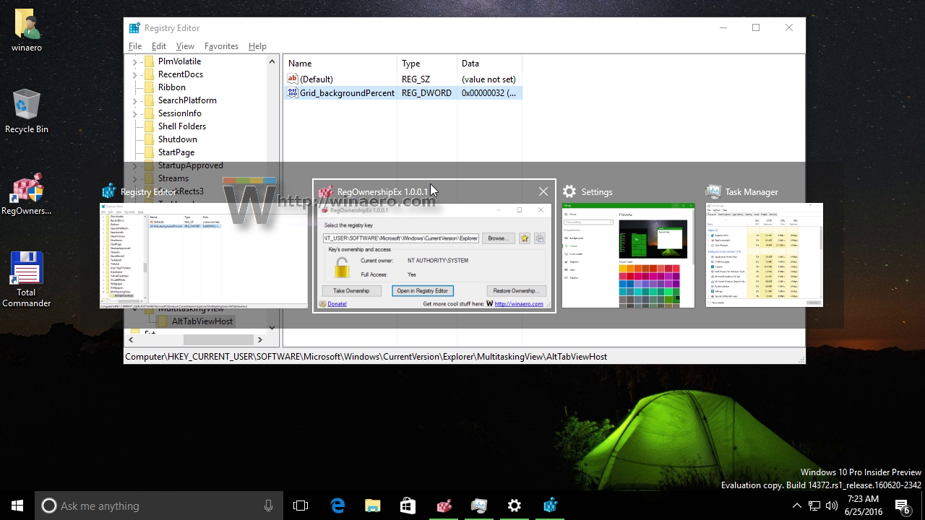Select the AltTabViewHost key
925x520 pixels.
202,321
